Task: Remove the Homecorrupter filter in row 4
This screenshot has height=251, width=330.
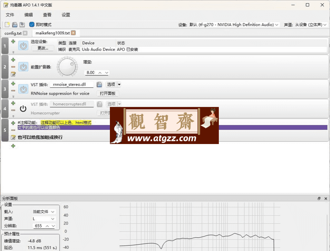Action: click(13, 110)
